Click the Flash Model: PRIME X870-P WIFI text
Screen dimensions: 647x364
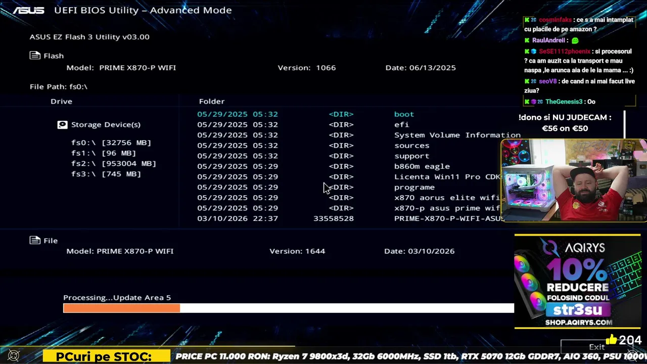tap(121, 68)
